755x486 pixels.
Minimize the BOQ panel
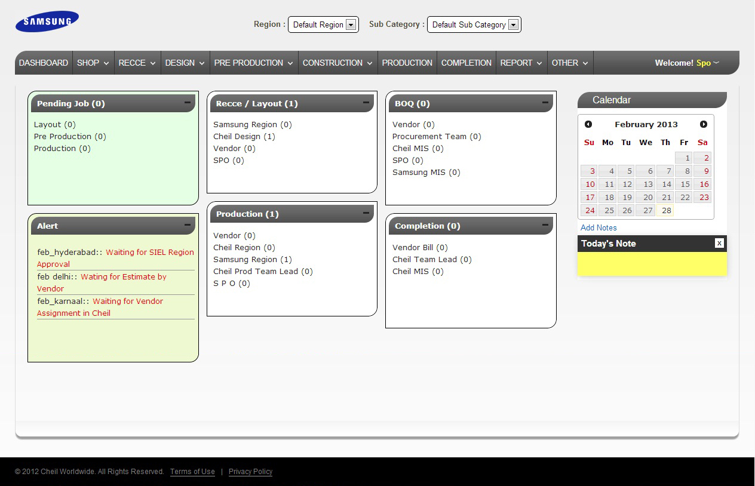545,103
